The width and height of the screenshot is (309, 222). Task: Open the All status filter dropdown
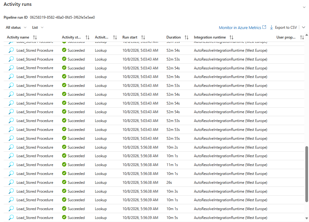click(x=16, y=28)
